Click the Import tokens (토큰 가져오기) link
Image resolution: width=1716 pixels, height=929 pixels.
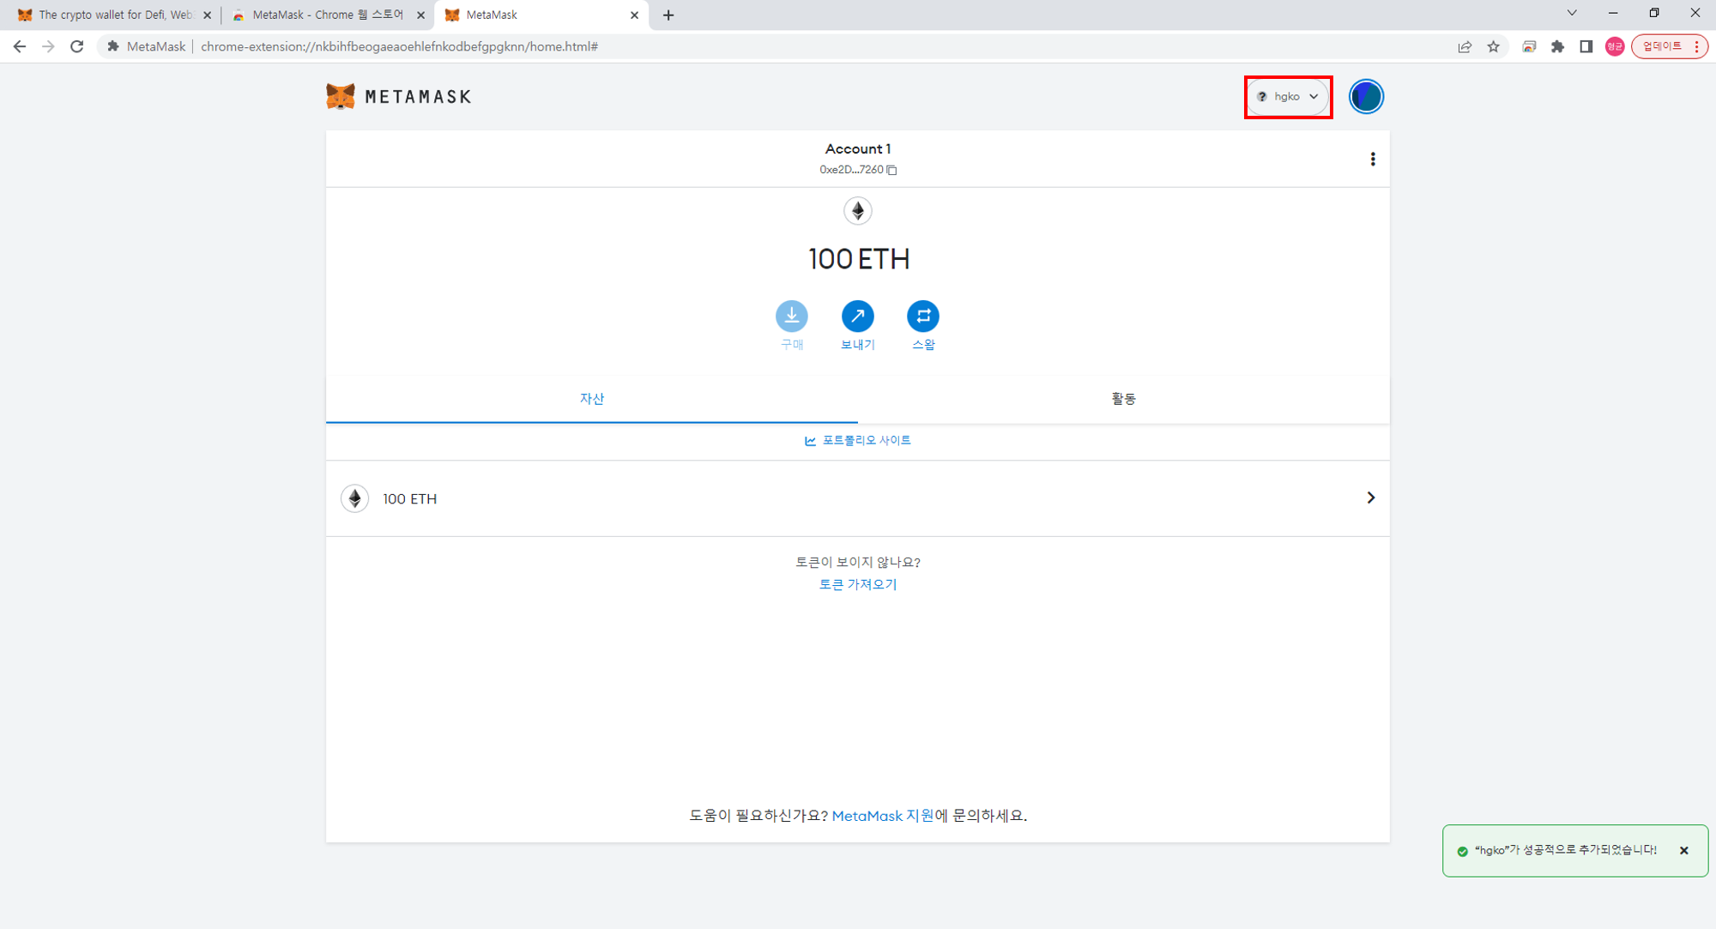click(858, 584)
